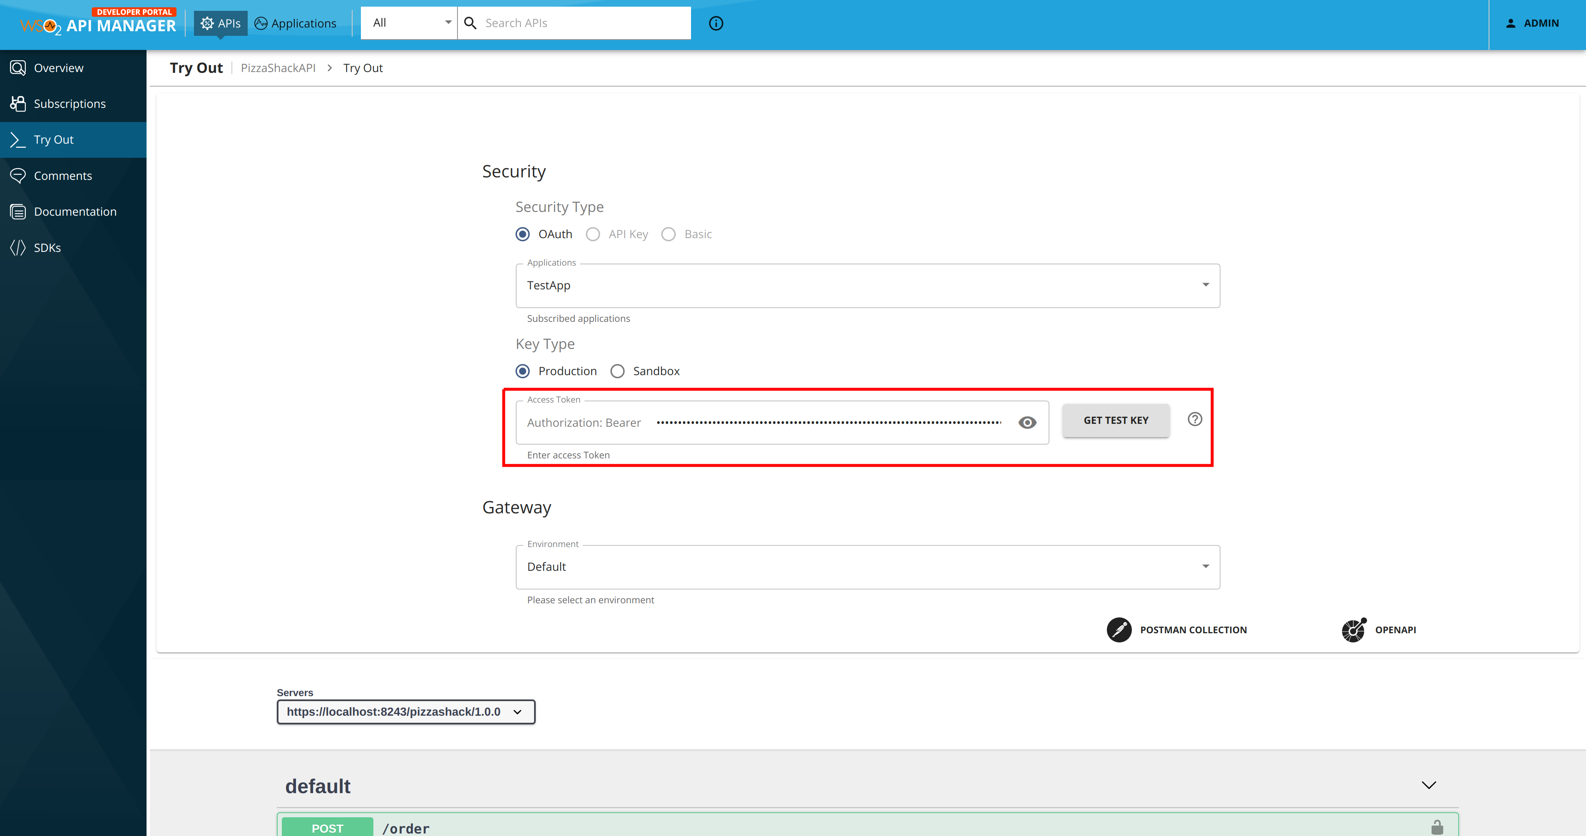Image resolution: width=1586 pixels, height=836 pixels.
Task: Download the Postman Collection
Action: coord(1178,630)
